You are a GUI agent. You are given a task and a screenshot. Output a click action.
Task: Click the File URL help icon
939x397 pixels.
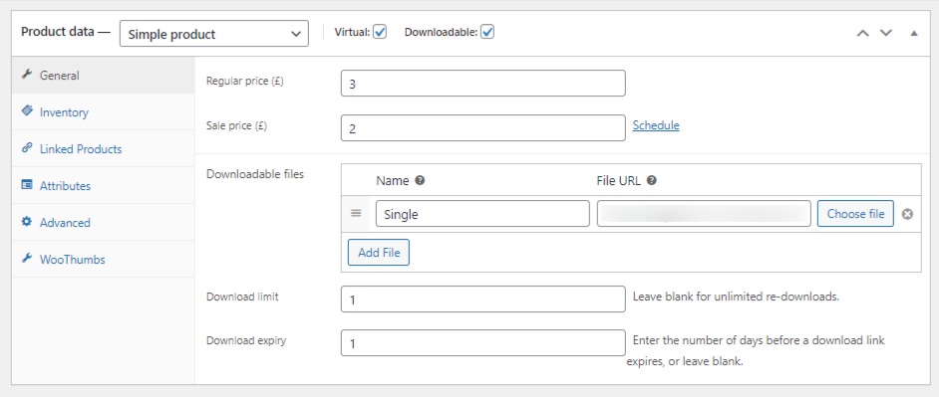pyautogui.click(x=652, y=180)
